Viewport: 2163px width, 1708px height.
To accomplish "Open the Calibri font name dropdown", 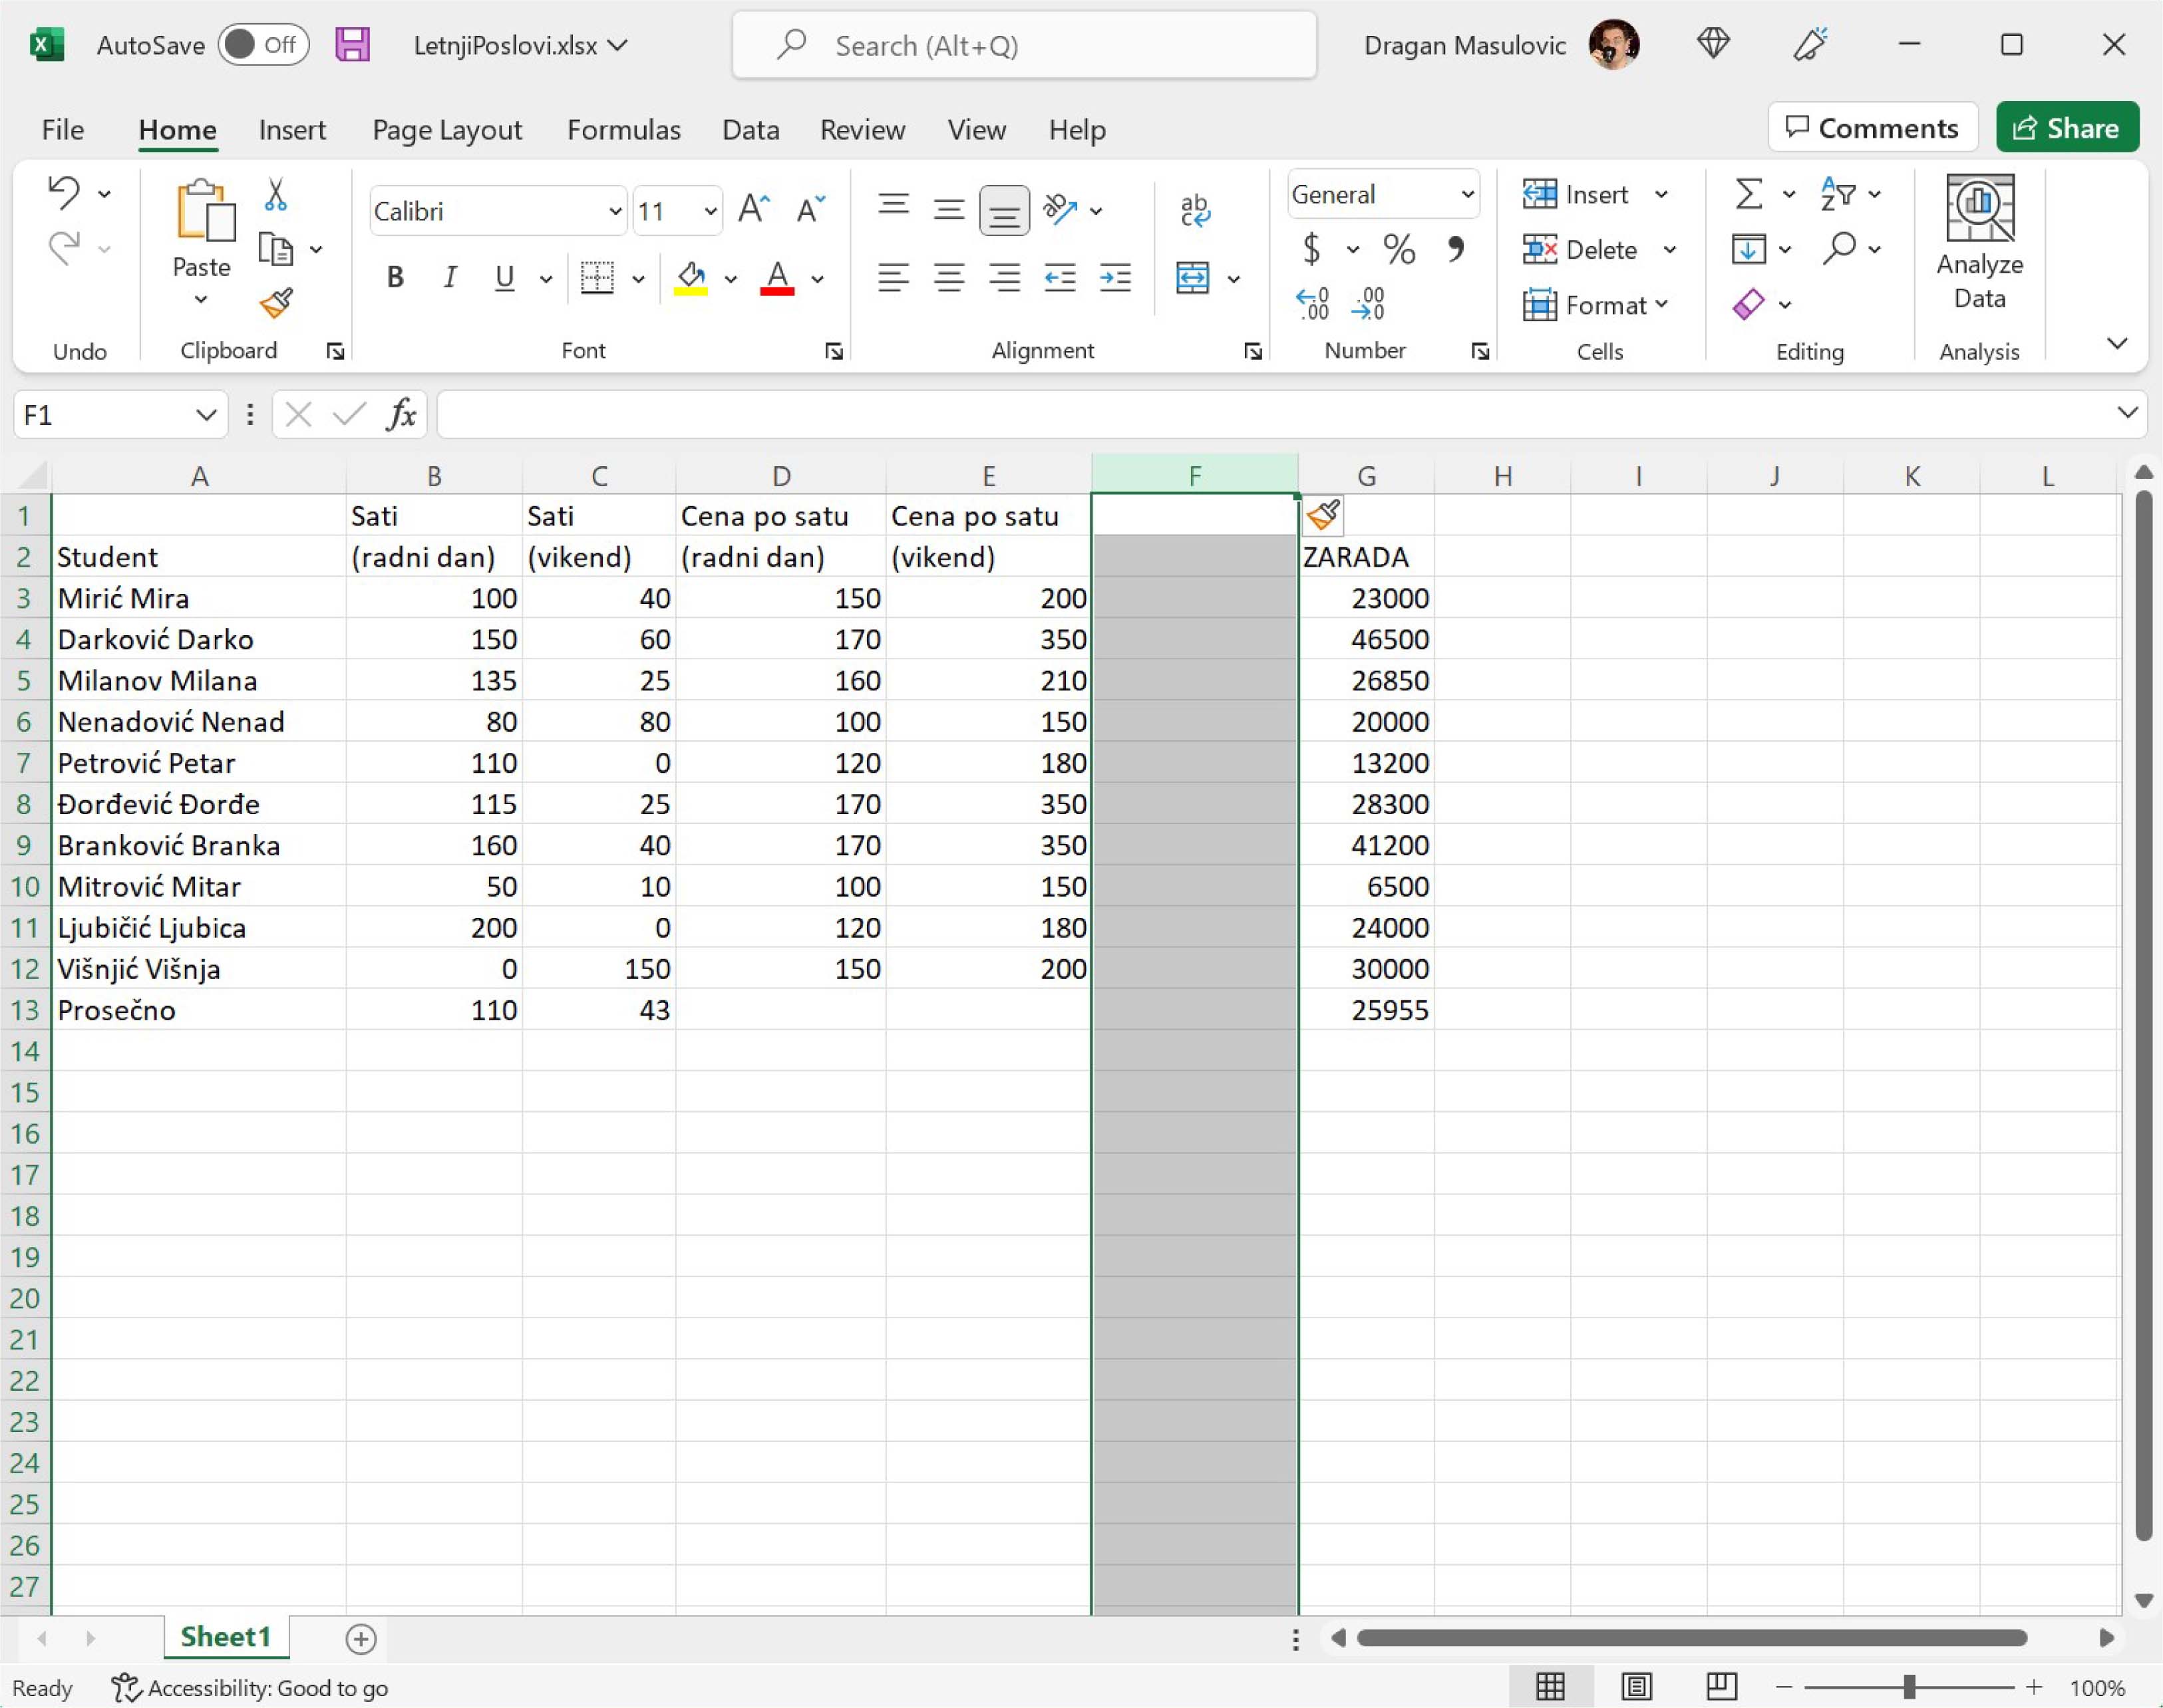I will [614, 212].
